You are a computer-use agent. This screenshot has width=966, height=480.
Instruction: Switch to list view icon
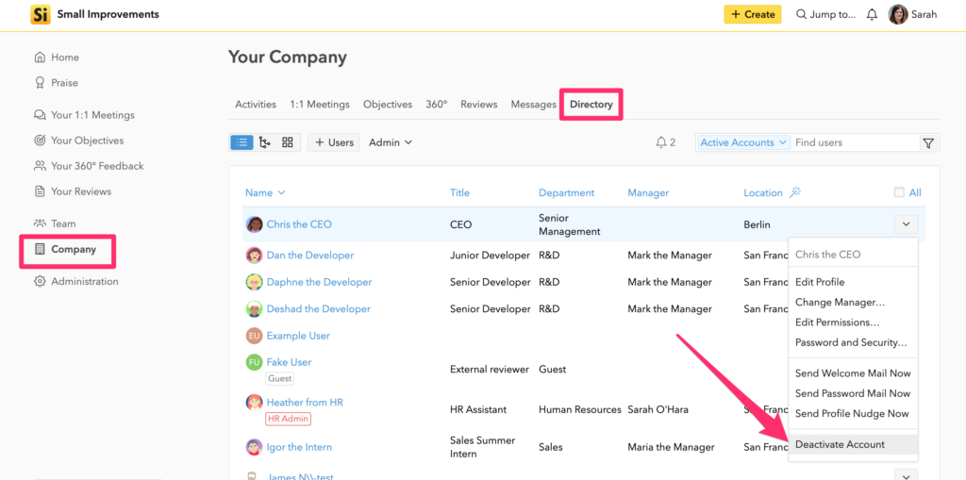tap(241, 142)
